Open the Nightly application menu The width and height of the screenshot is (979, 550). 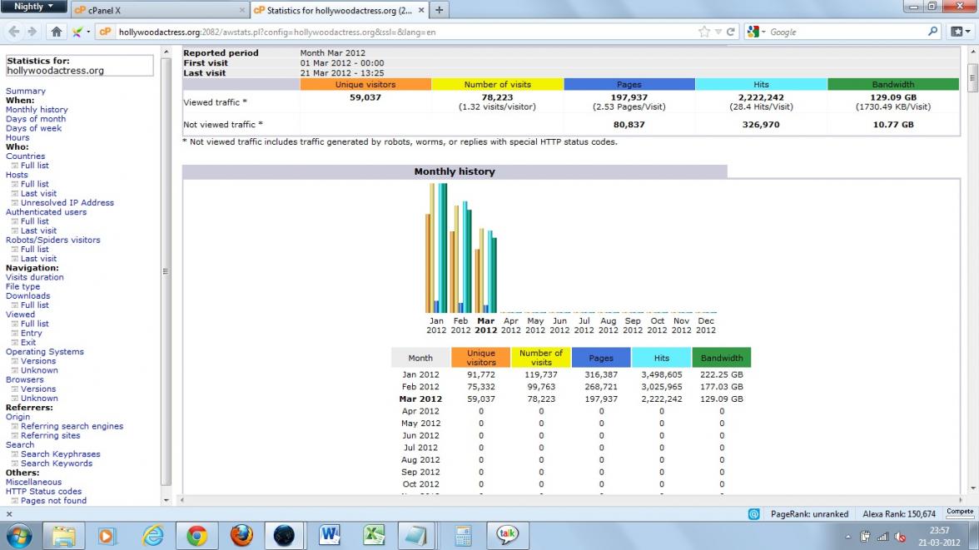[x=33, y=7]
